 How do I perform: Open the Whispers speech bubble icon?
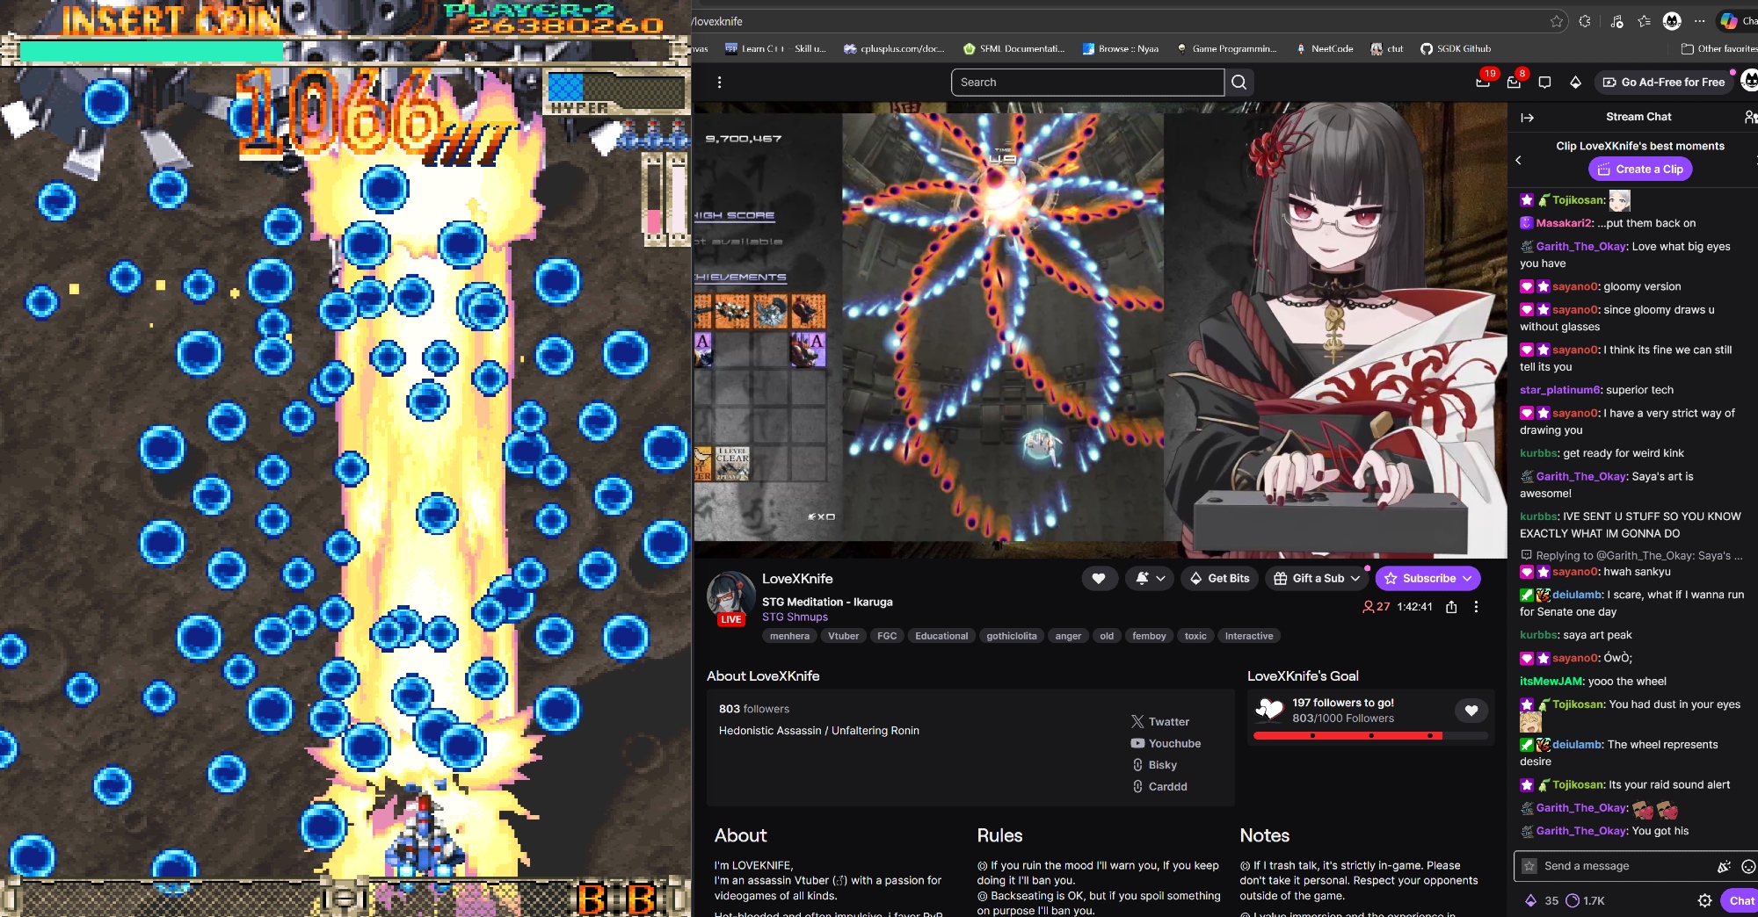tap(1544, 82)
